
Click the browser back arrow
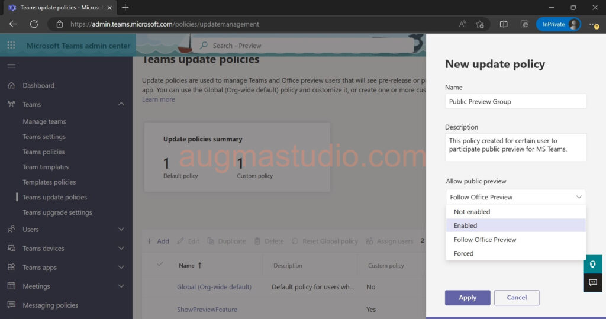[13, 24]
